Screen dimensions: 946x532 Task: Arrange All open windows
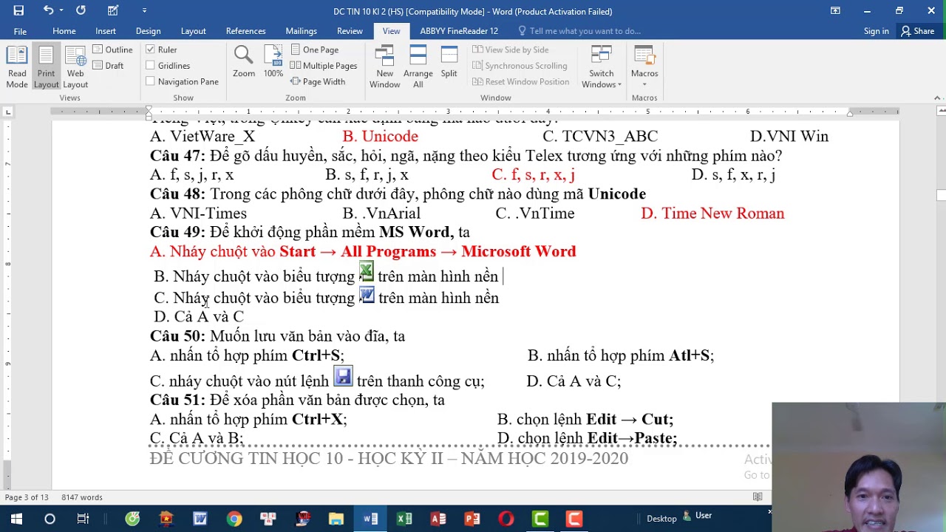418,67
